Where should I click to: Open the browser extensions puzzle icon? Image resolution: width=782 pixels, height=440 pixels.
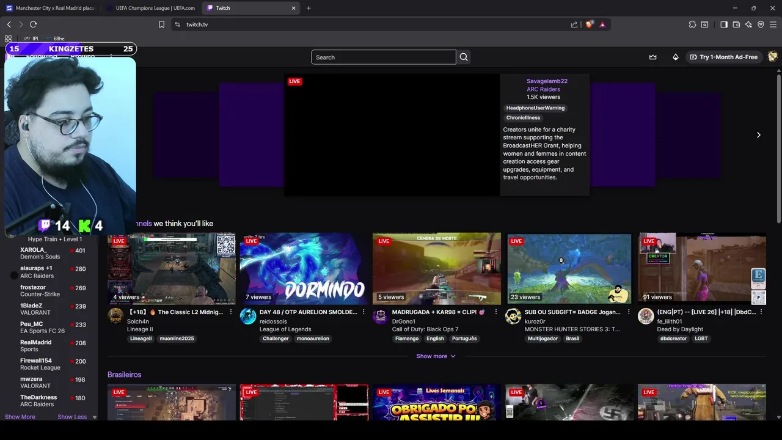coord(692,24)
